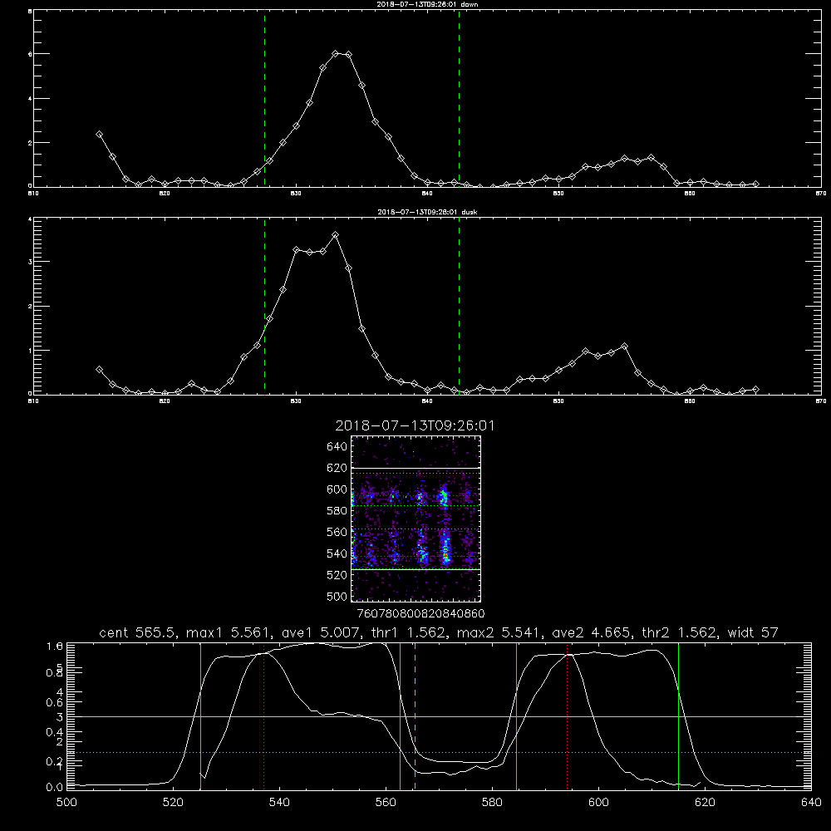The height and width of the screenshot is (831, 831).
Task: Click the bottom plot x-axis label 500
Action: pos(66,803)
